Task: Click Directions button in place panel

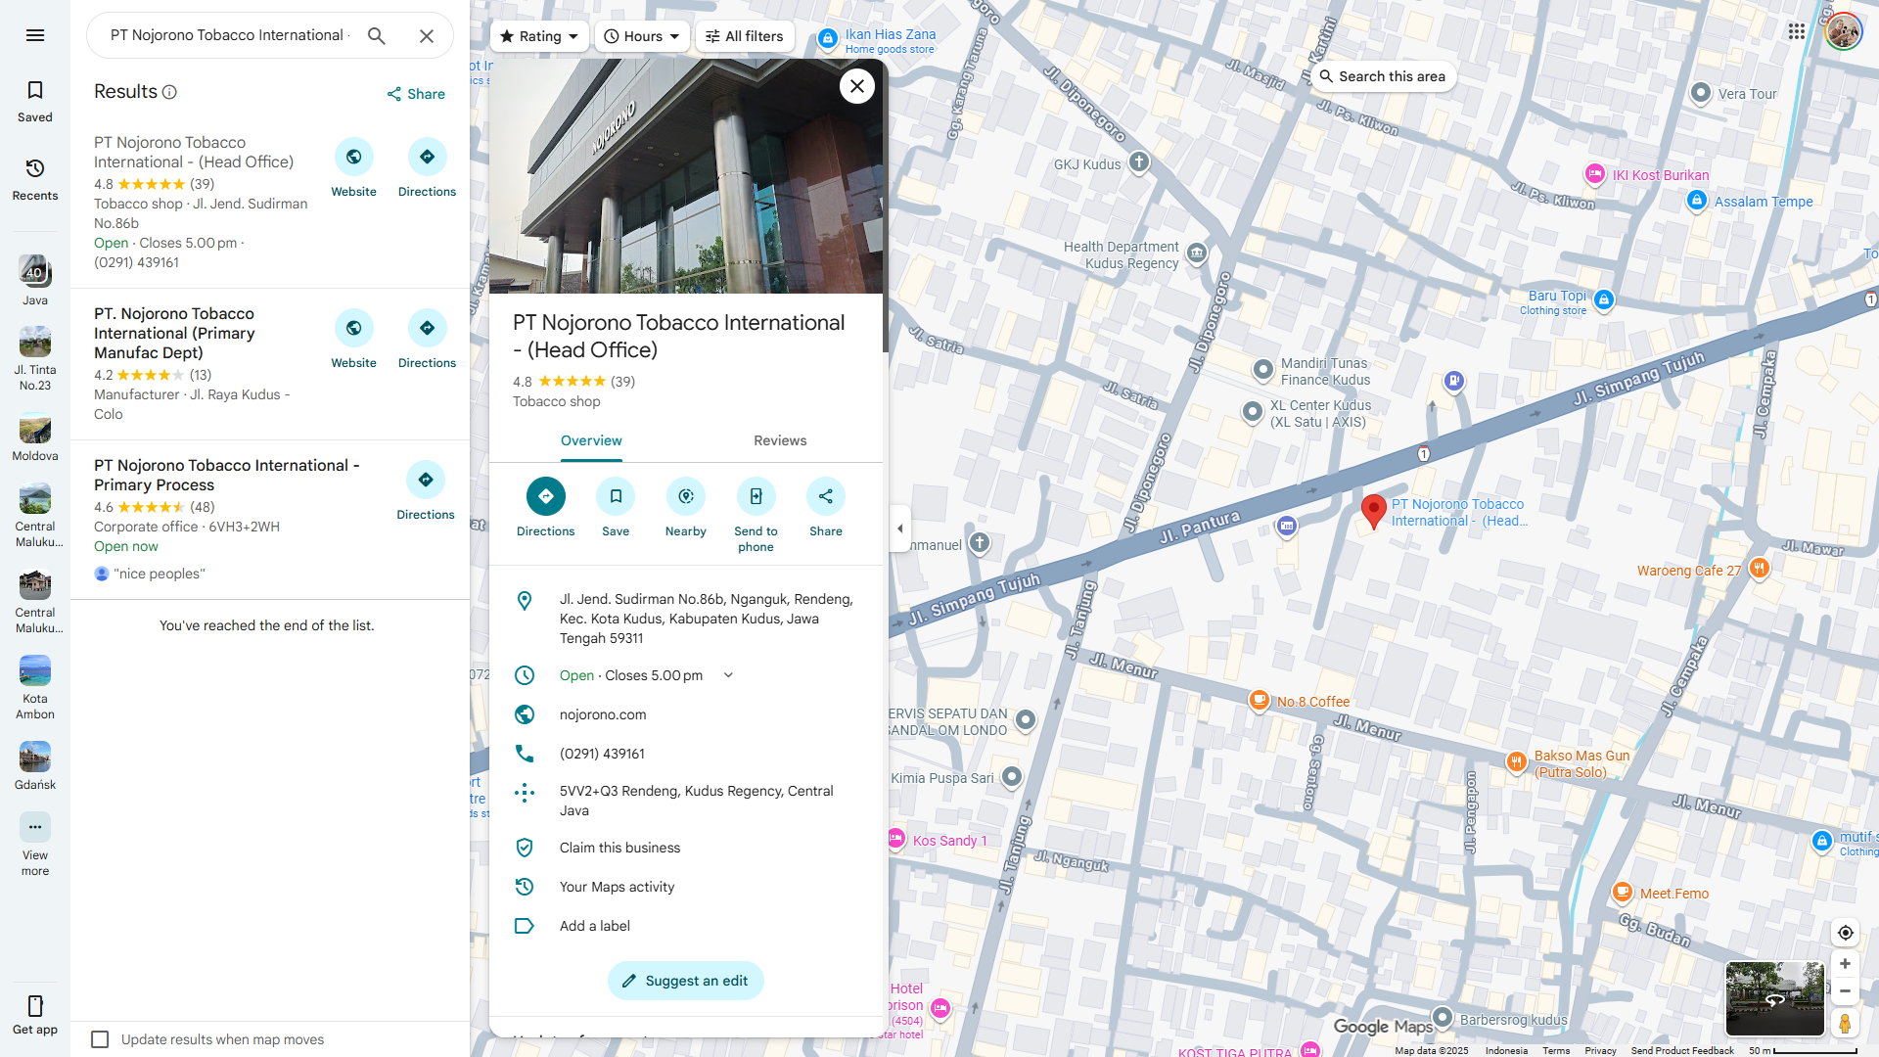Action: [x=545, y=508]
